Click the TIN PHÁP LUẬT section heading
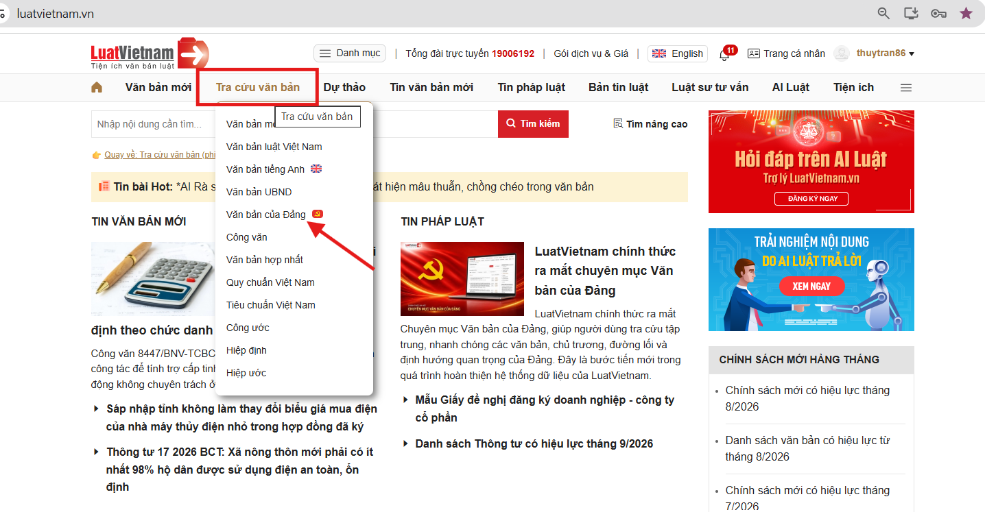985x512 pixels. (x=442, y=221)
